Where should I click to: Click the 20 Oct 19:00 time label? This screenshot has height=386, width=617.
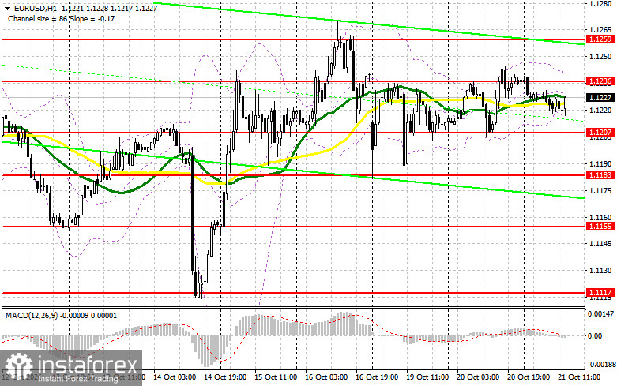coord(529,377)
